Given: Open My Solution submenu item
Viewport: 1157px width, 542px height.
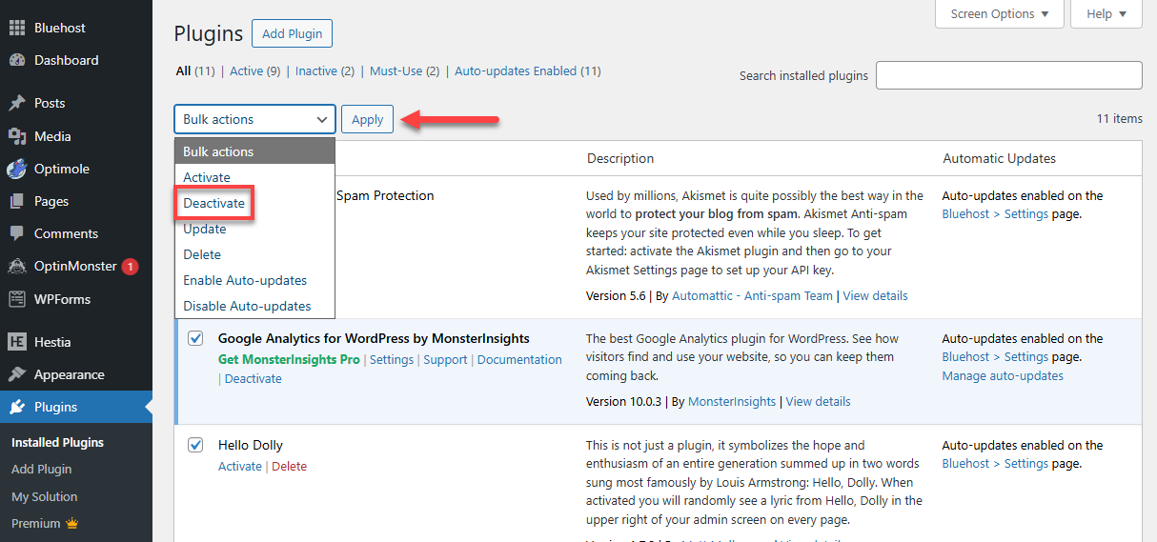Looking at the screenshot, I should tap(44, 496).
